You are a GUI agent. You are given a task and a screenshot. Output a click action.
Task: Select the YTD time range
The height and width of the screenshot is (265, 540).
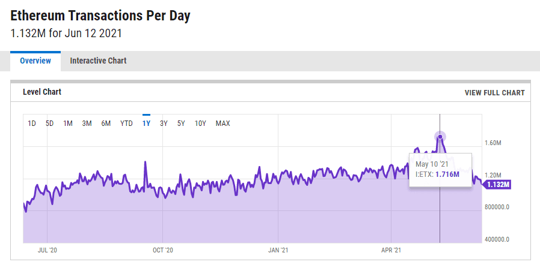click(x=126, y=124)
